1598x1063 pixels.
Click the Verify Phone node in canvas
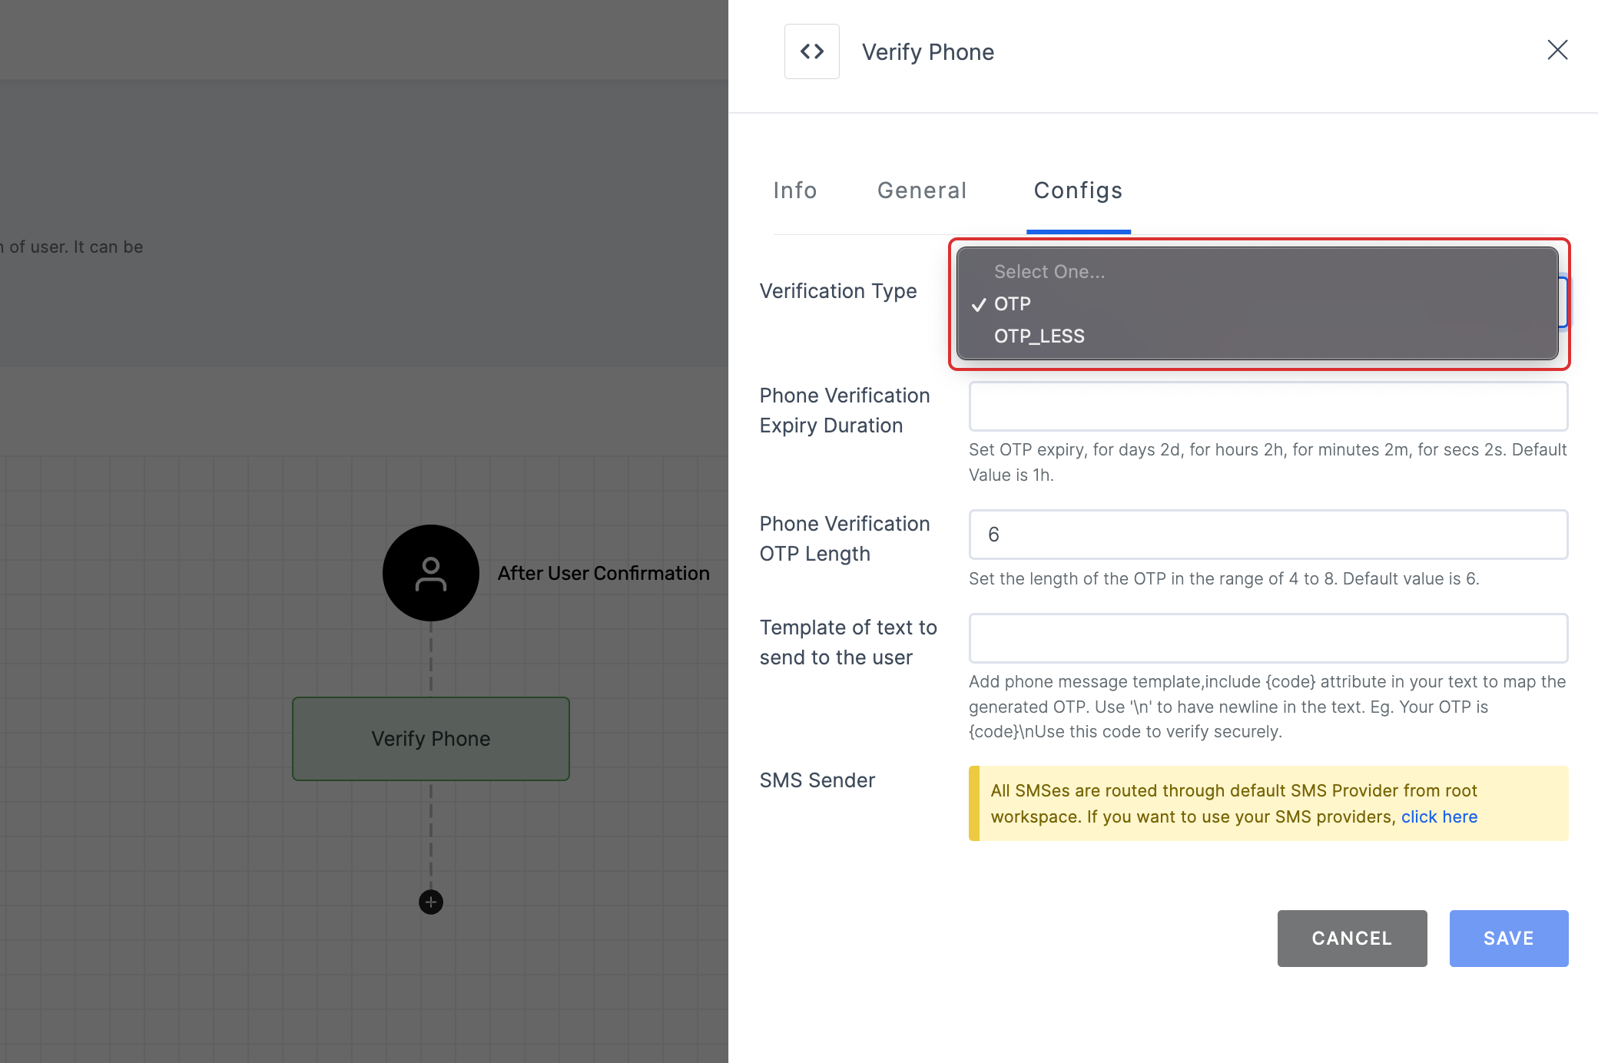pyautogui.click(x=429, y=738)
